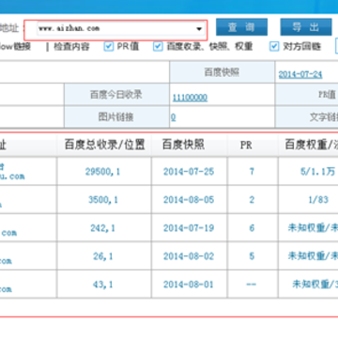Viewport: 338px width, 338px height.
Task: Click the 百度今日收录 label cell
Action: click(116, 95)
